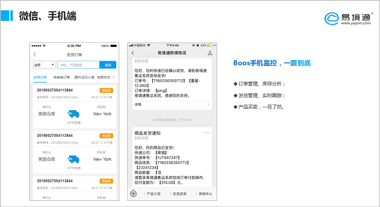Tap the first order's 待发货 status badge
This screenshot has width=380, height=207.
tap(105, 90)
